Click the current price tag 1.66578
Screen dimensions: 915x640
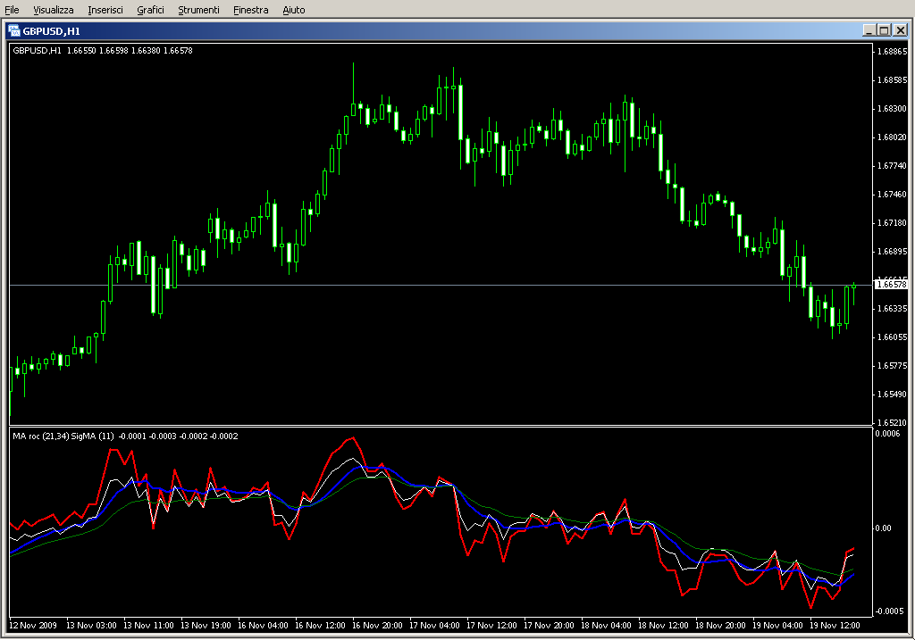pos(892,285)
